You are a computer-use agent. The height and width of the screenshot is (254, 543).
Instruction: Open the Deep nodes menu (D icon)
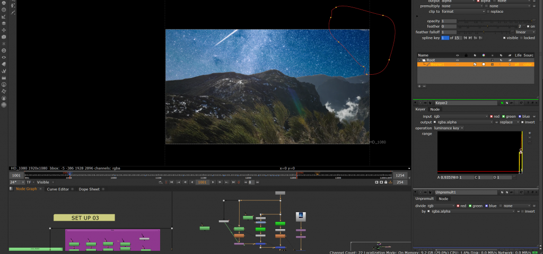point(4,50)
